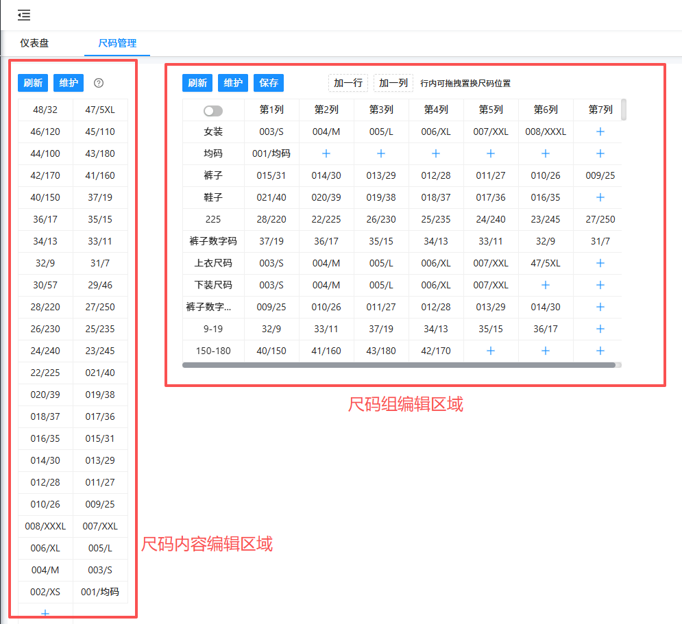Click the 保存 button to save size groups
The image size is (682, 624).
268,83
